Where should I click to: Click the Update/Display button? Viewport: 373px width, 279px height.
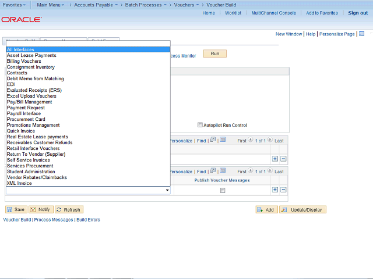tap(303, 210)
